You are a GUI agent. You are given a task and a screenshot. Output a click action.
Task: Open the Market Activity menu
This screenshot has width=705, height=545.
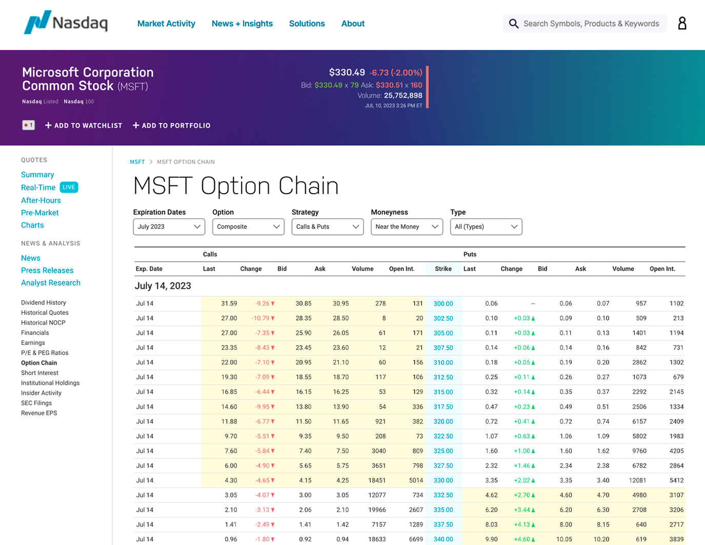[x=166, y=24]
